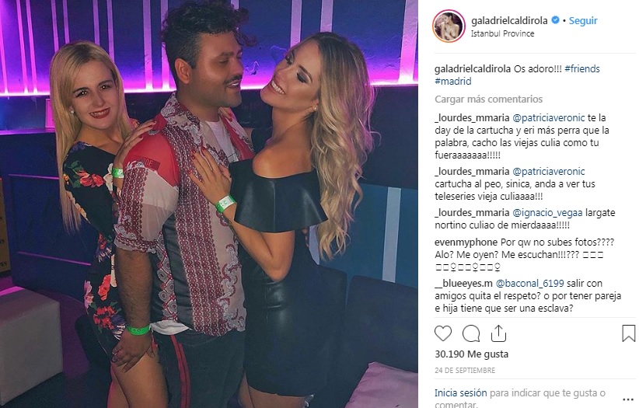Open the Istanbul Province location link
639x408 pixels.
502,34
